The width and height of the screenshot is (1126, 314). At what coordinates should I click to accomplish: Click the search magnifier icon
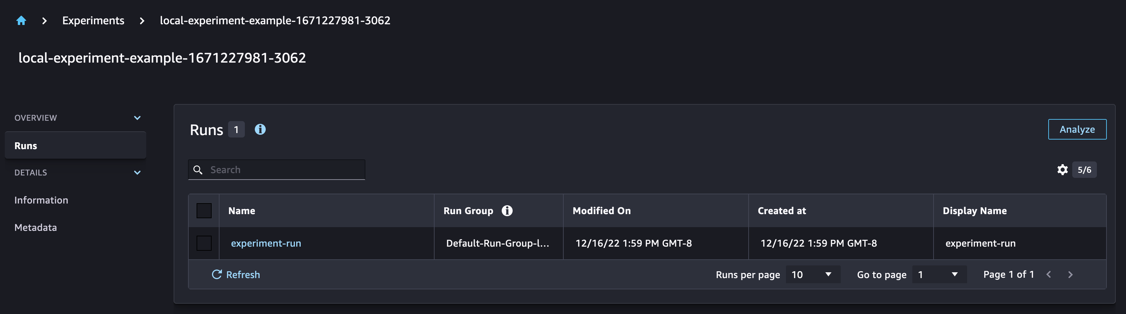point(198,170)
